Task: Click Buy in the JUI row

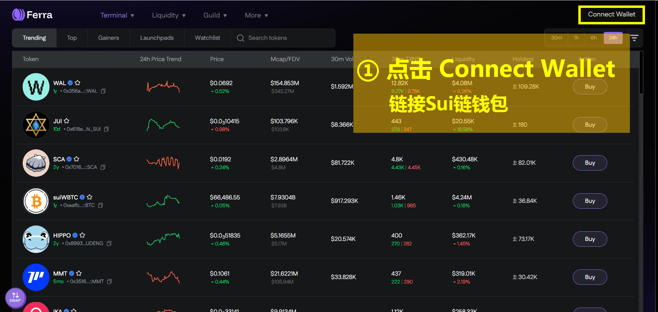Action: click(590, 125)
